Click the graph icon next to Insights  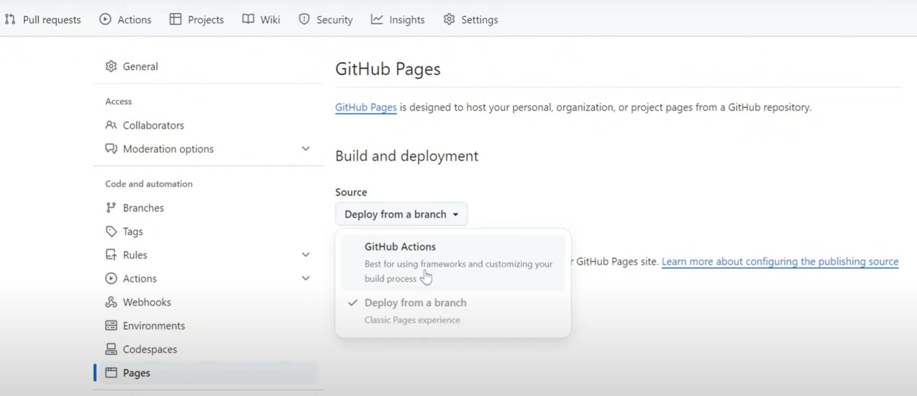point(377,19)
